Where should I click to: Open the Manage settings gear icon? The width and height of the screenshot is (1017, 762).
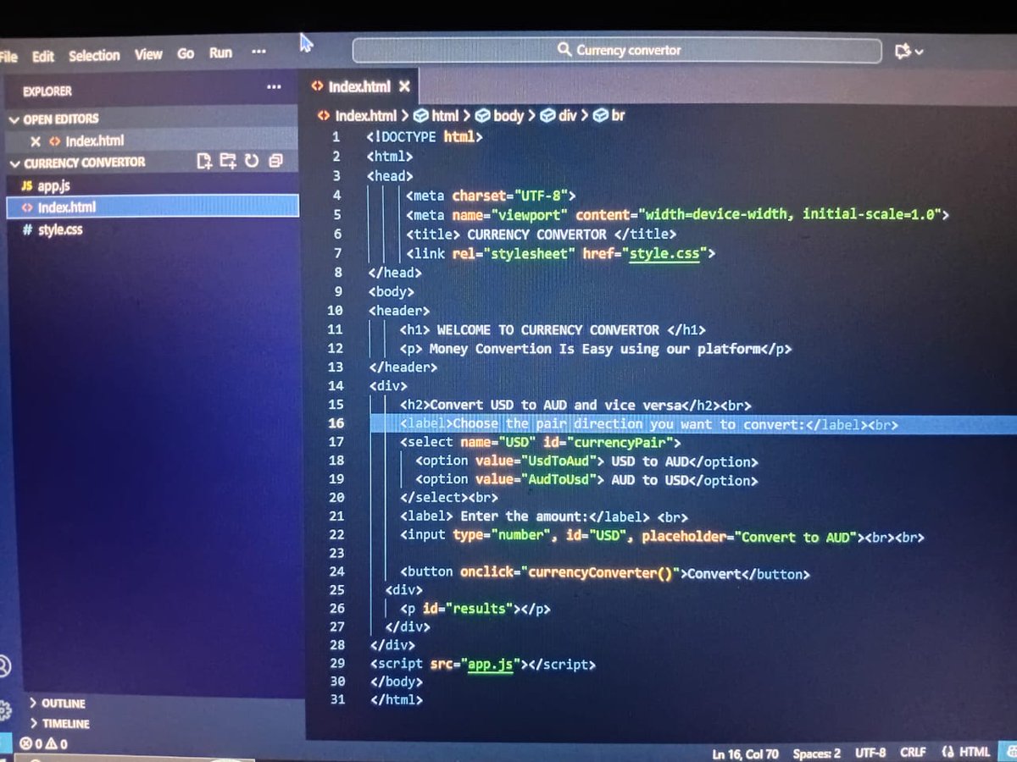pos(4,710)
